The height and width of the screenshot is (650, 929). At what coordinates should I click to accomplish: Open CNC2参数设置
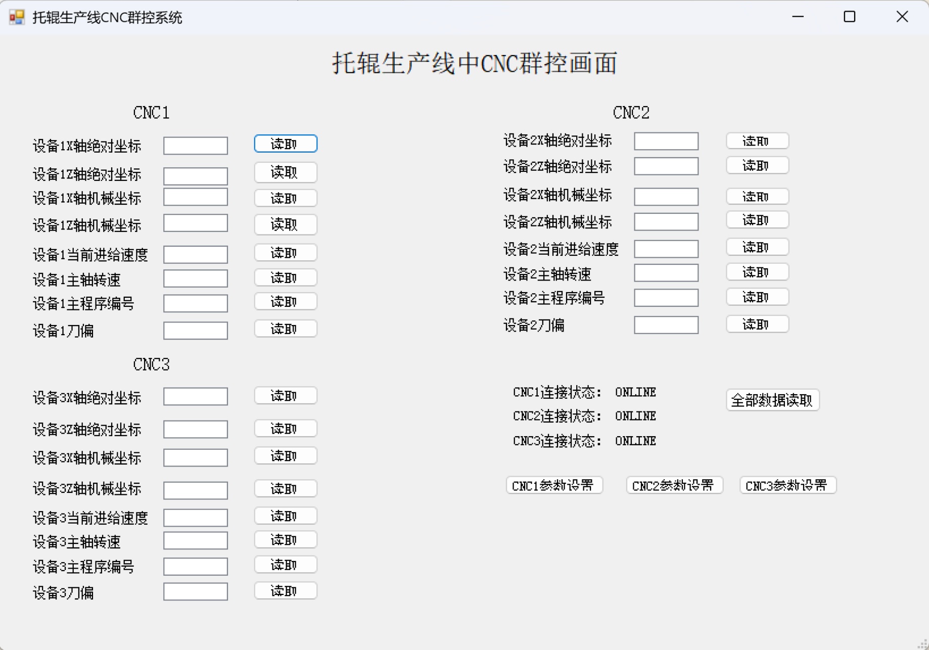[x=674, y=485]
